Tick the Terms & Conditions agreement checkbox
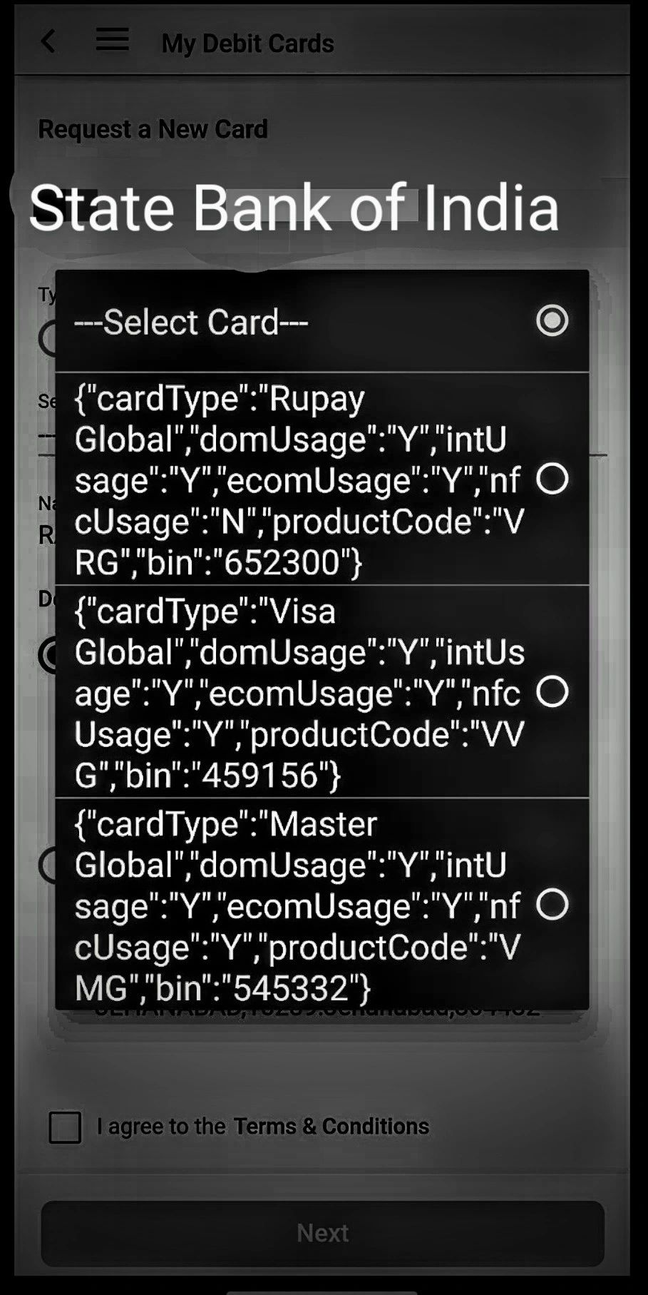This screenshot has width=648, height=1295. (x=65, y=1127)
